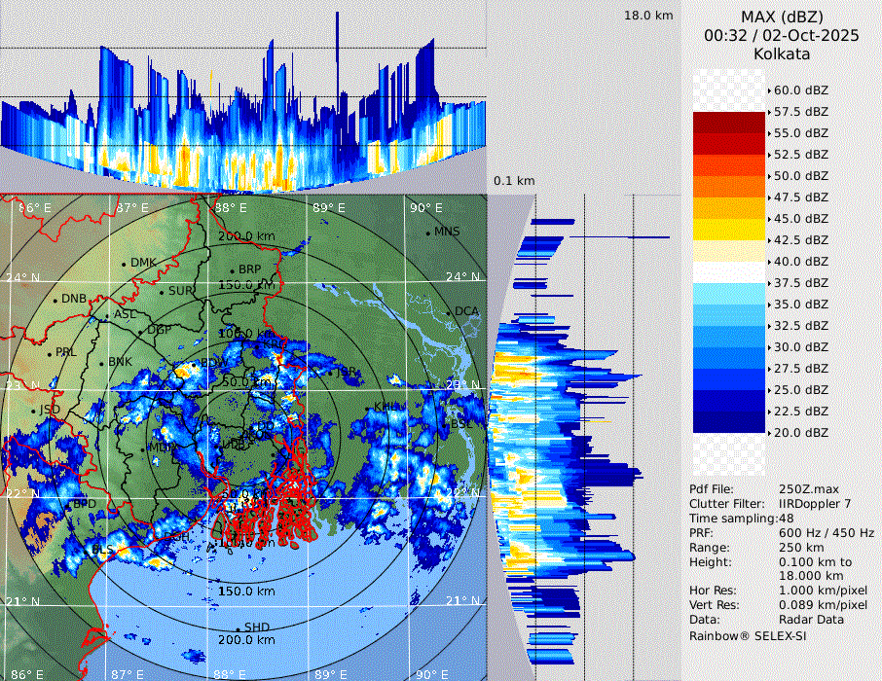Click the SHD station marker near bottom
This screenshot has height=681, width=882.
point(238,628)
